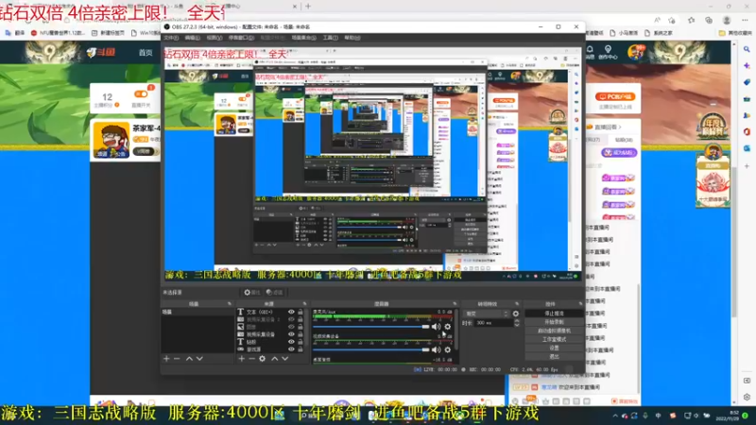This screenshot has width=756, height=425.
Task: Switch to 工作室模式 studio mode
Action: 554,339
